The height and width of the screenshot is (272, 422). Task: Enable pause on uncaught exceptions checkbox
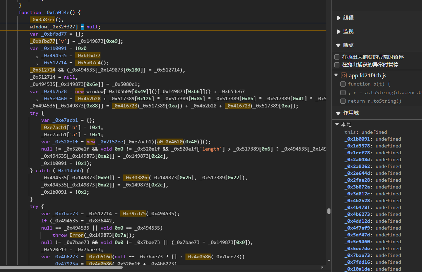coord(337,57)
